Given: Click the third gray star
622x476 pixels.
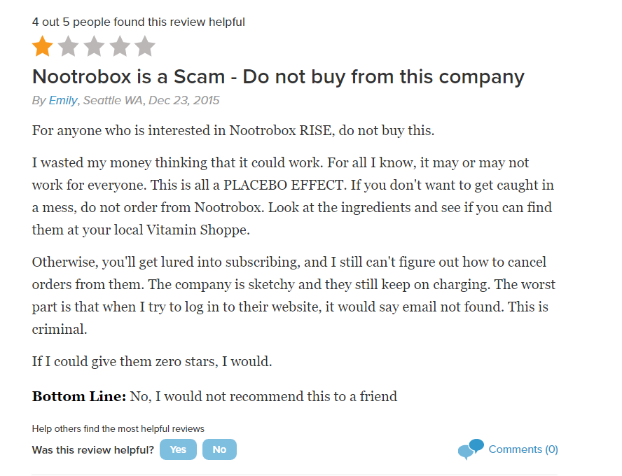Looking at the screenshot, I should click(94, 47).
